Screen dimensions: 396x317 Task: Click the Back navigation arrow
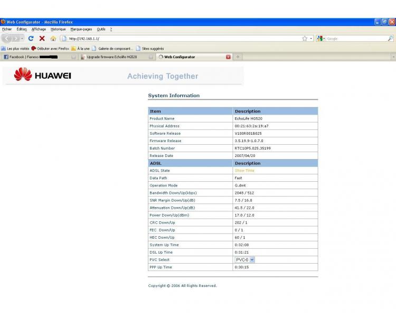tap(7, 39)
